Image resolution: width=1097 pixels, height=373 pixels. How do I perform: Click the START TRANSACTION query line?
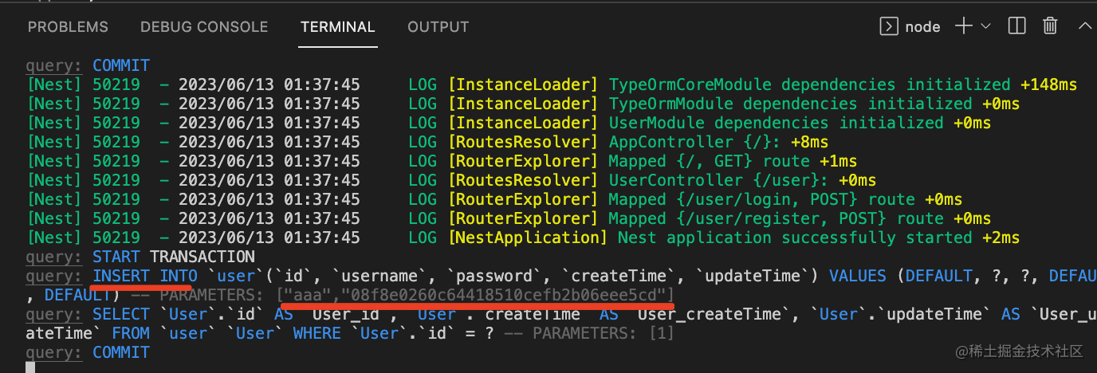[173, 257]
